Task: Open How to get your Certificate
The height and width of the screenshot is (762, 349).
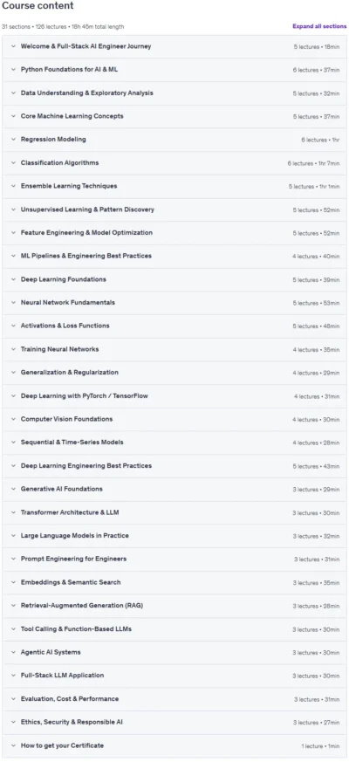Action: pyautogui.click(x=174, y=745)
